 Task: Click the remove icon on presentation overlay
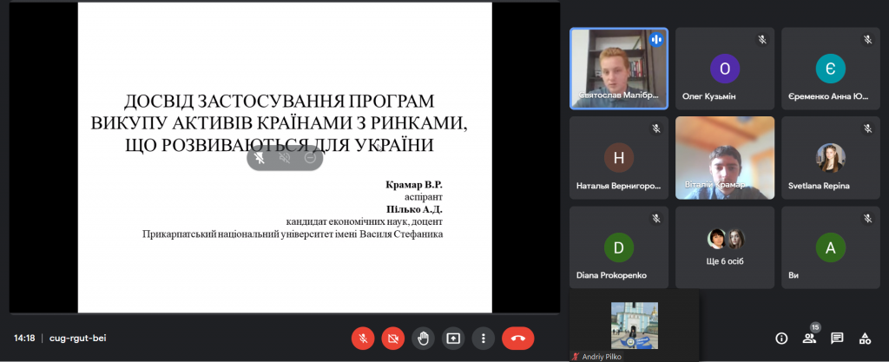310,158
